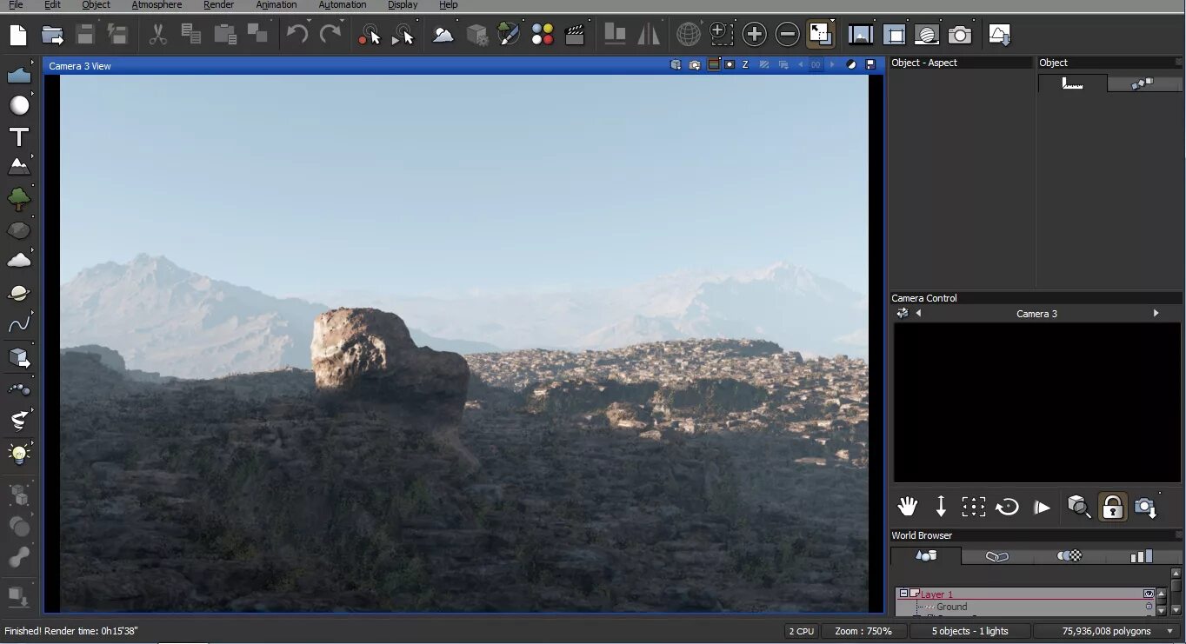Click the Zoom : 750% status field

point(863,631)
